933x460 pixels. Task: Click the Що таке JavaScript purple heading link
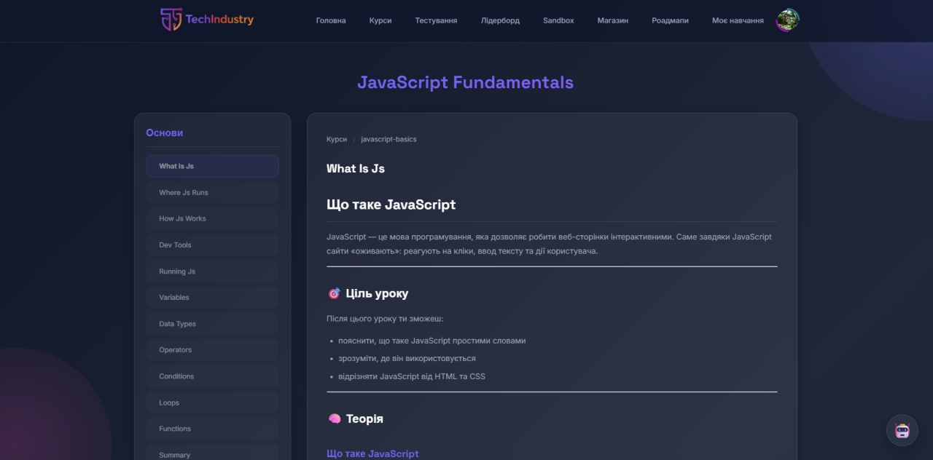pyautogui.click(x=372, y=453)
